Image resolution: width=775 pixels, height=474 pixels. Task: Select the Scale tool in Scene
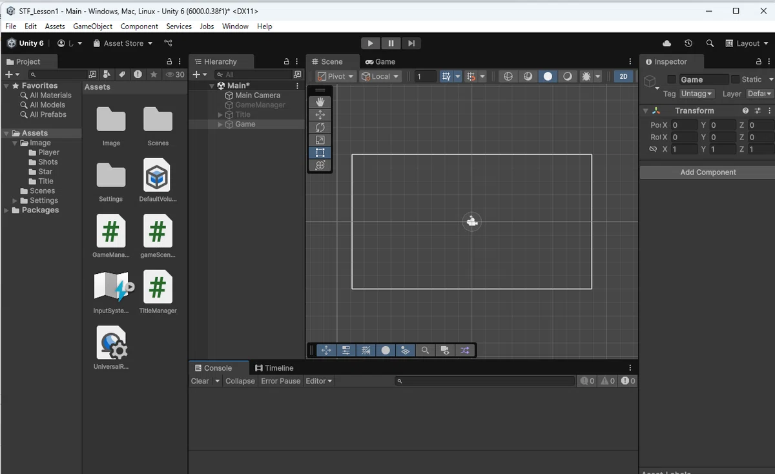coord(320,140)
